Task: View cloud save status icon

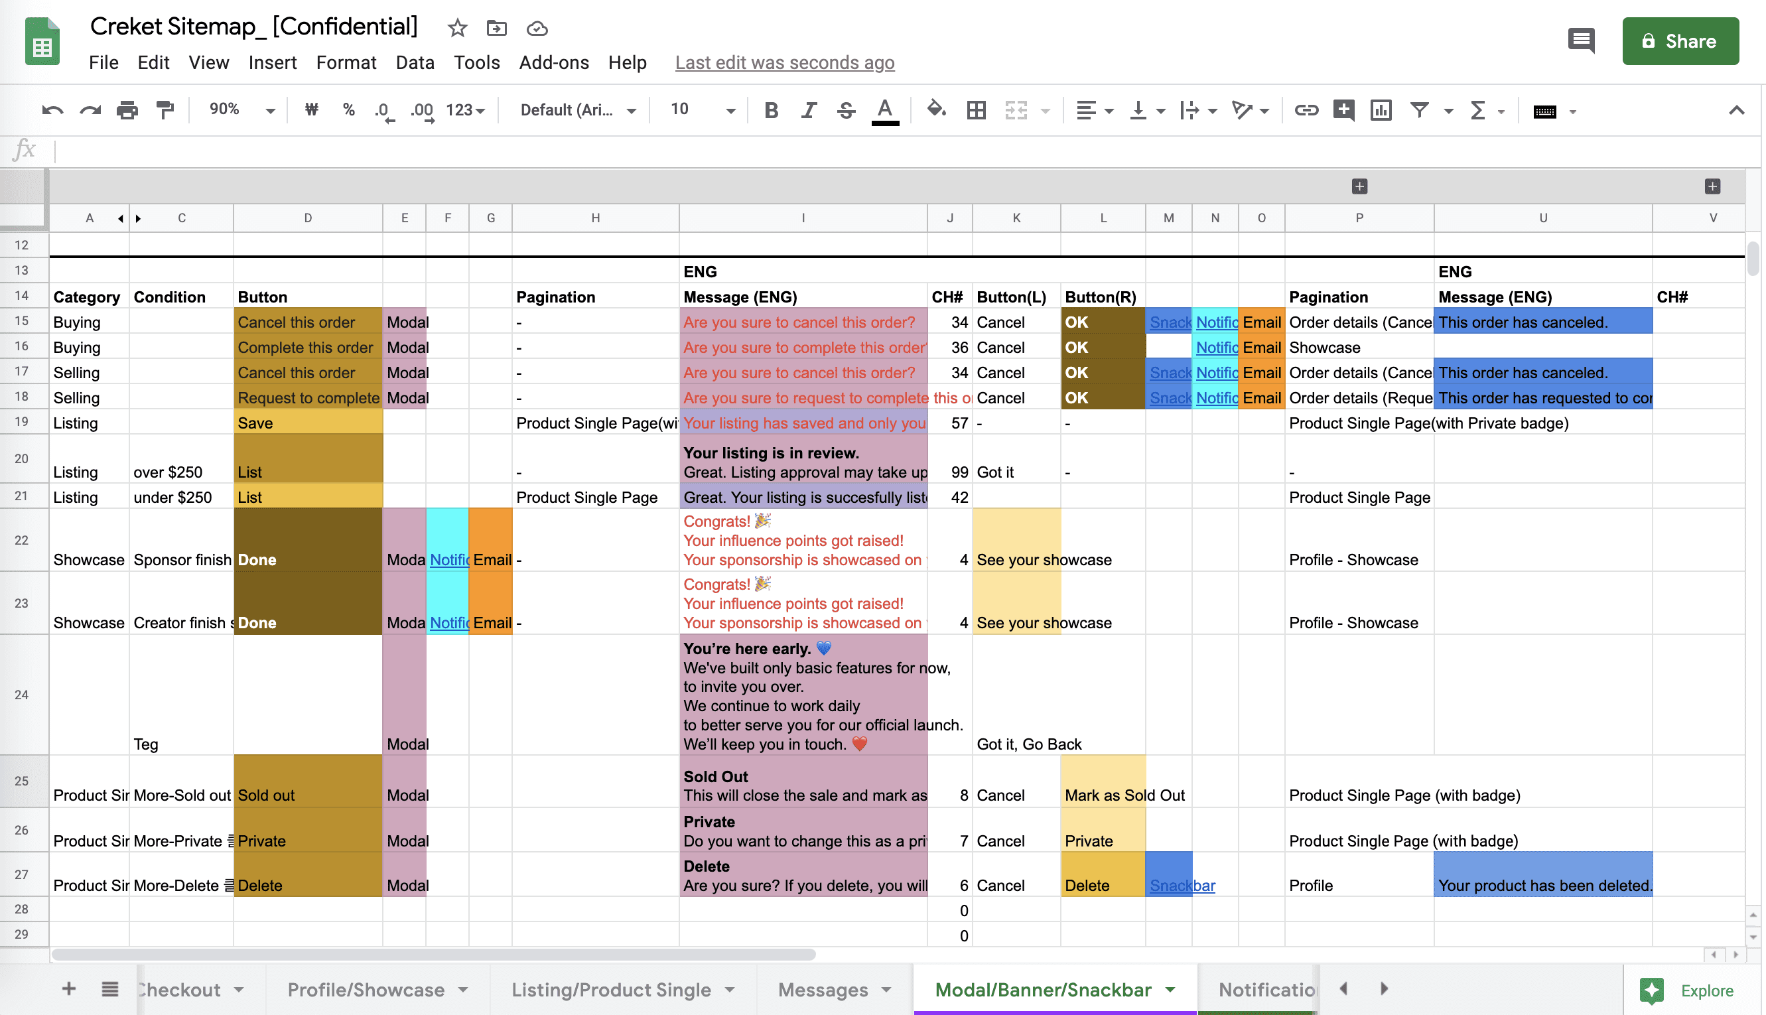Action: [537, 29]
